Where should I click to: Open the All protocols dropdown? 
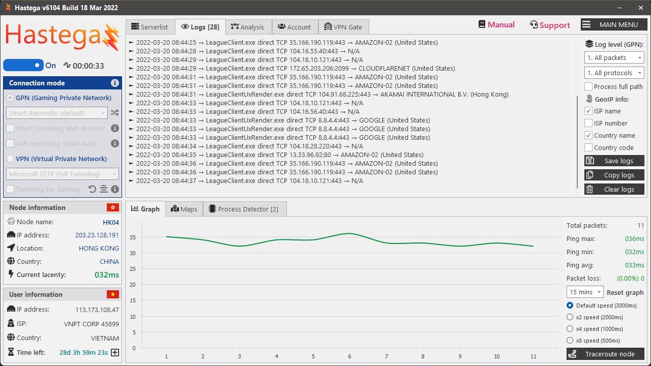tap(614, 73)
